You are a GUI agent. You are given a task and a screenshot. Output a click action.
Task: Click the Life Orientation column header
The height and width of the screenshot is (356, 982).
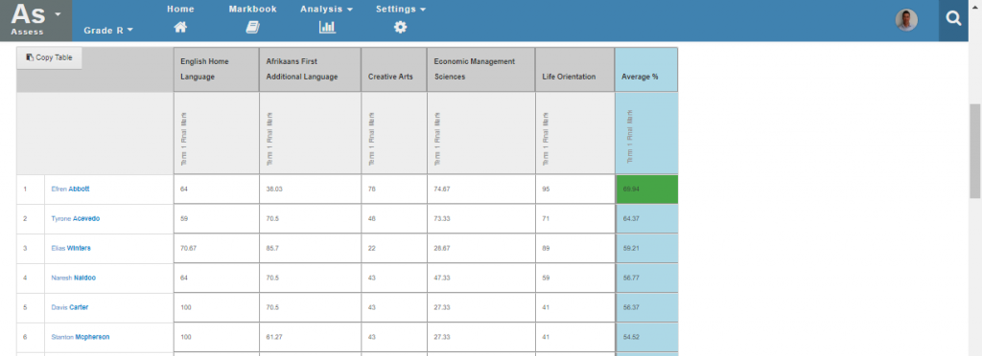[x=575, y=69]
